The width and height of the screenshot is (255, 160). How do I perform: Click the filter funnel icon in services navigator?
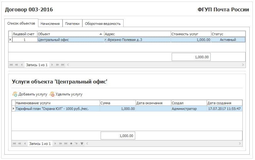pos(82,144)
